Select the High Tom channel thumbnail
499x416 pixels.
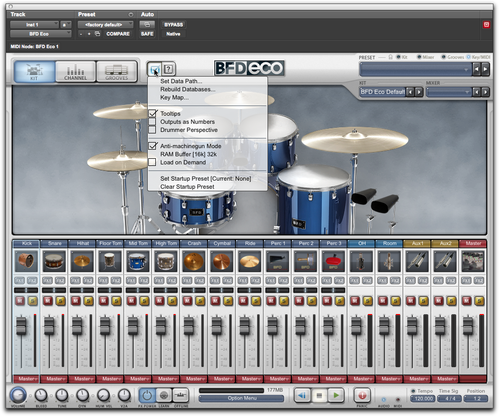tap(166, 261)
